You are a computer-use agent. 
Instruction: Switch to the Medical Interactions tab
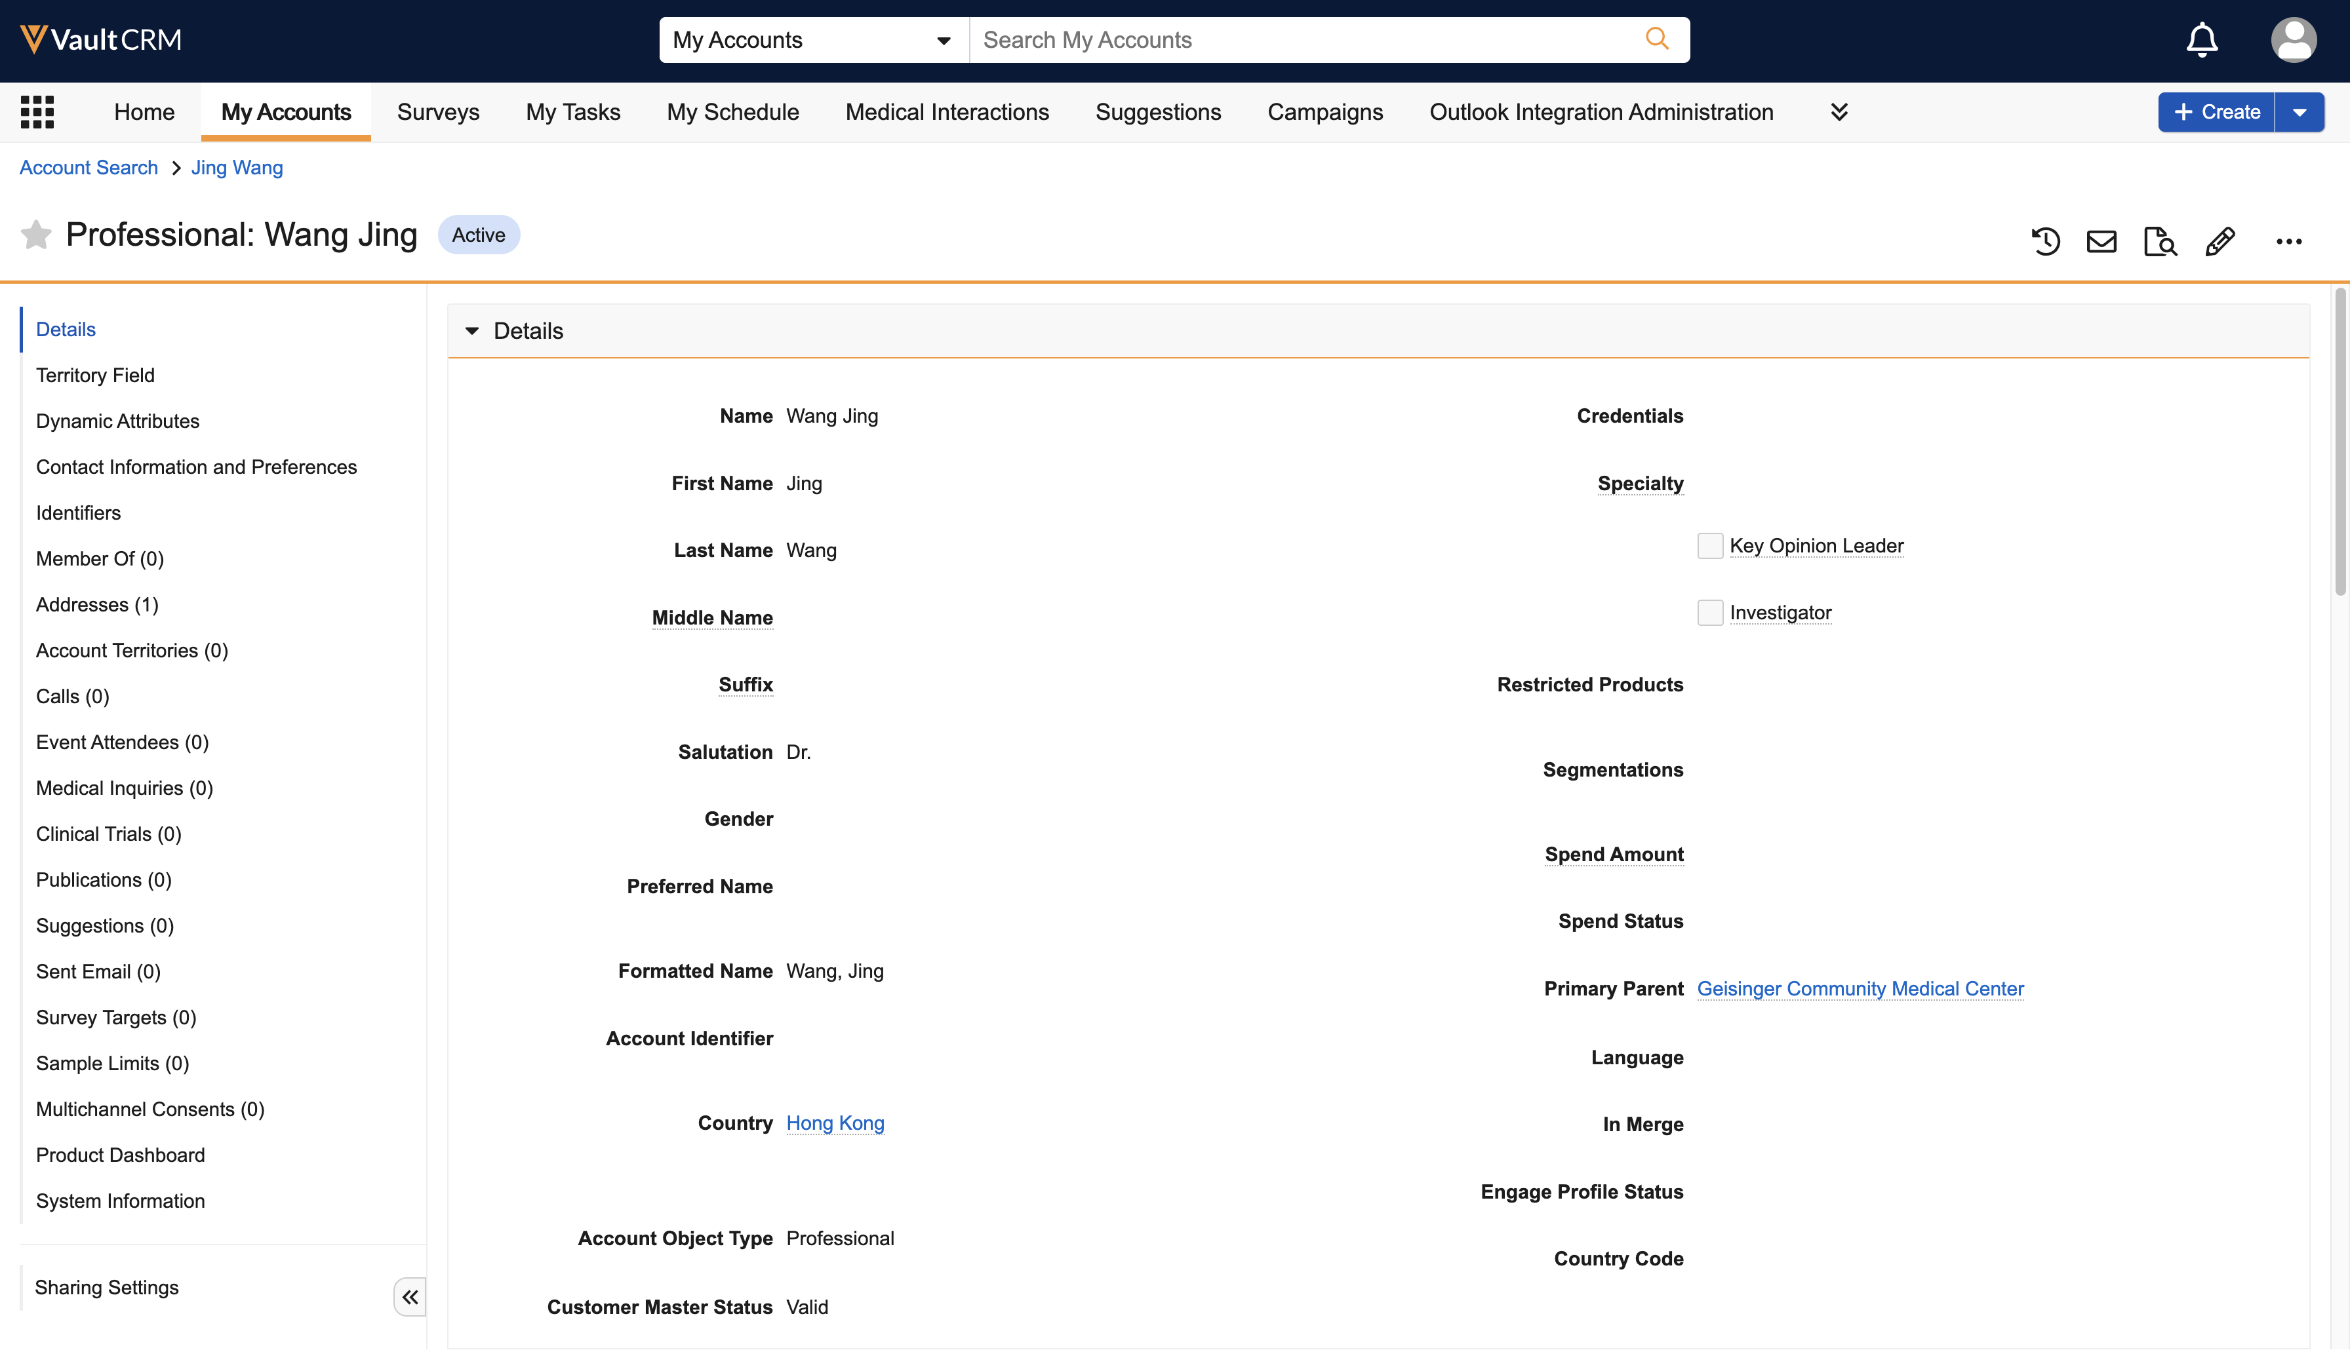(947, 112)
